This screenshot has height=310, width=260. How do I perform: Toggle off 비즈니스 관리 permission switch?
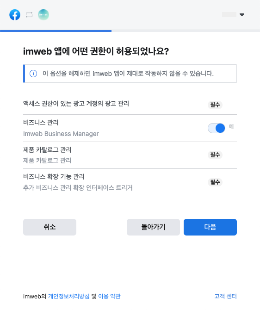coord(217,128)
